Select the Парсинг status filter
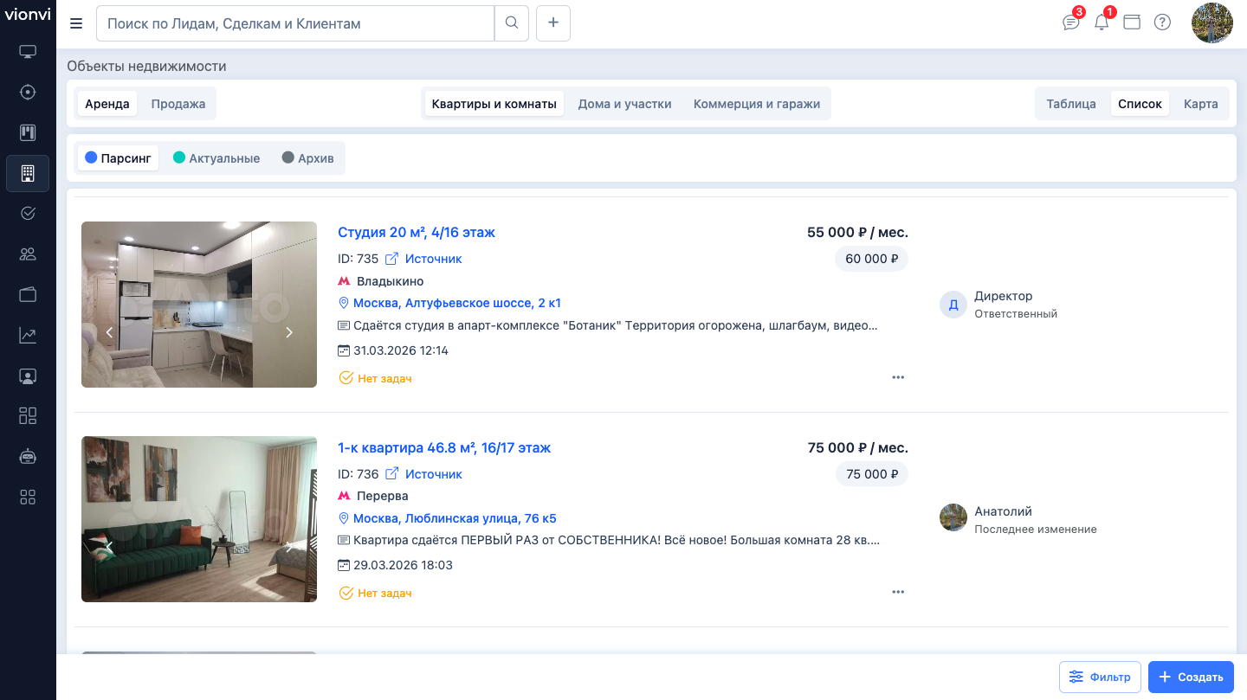Screen dimensions: 1247x700 [x=118, y=158]
